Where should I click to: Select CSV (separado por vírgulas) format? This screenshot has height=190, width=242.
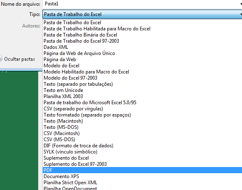pyautogui.click(x=142, y=109)
